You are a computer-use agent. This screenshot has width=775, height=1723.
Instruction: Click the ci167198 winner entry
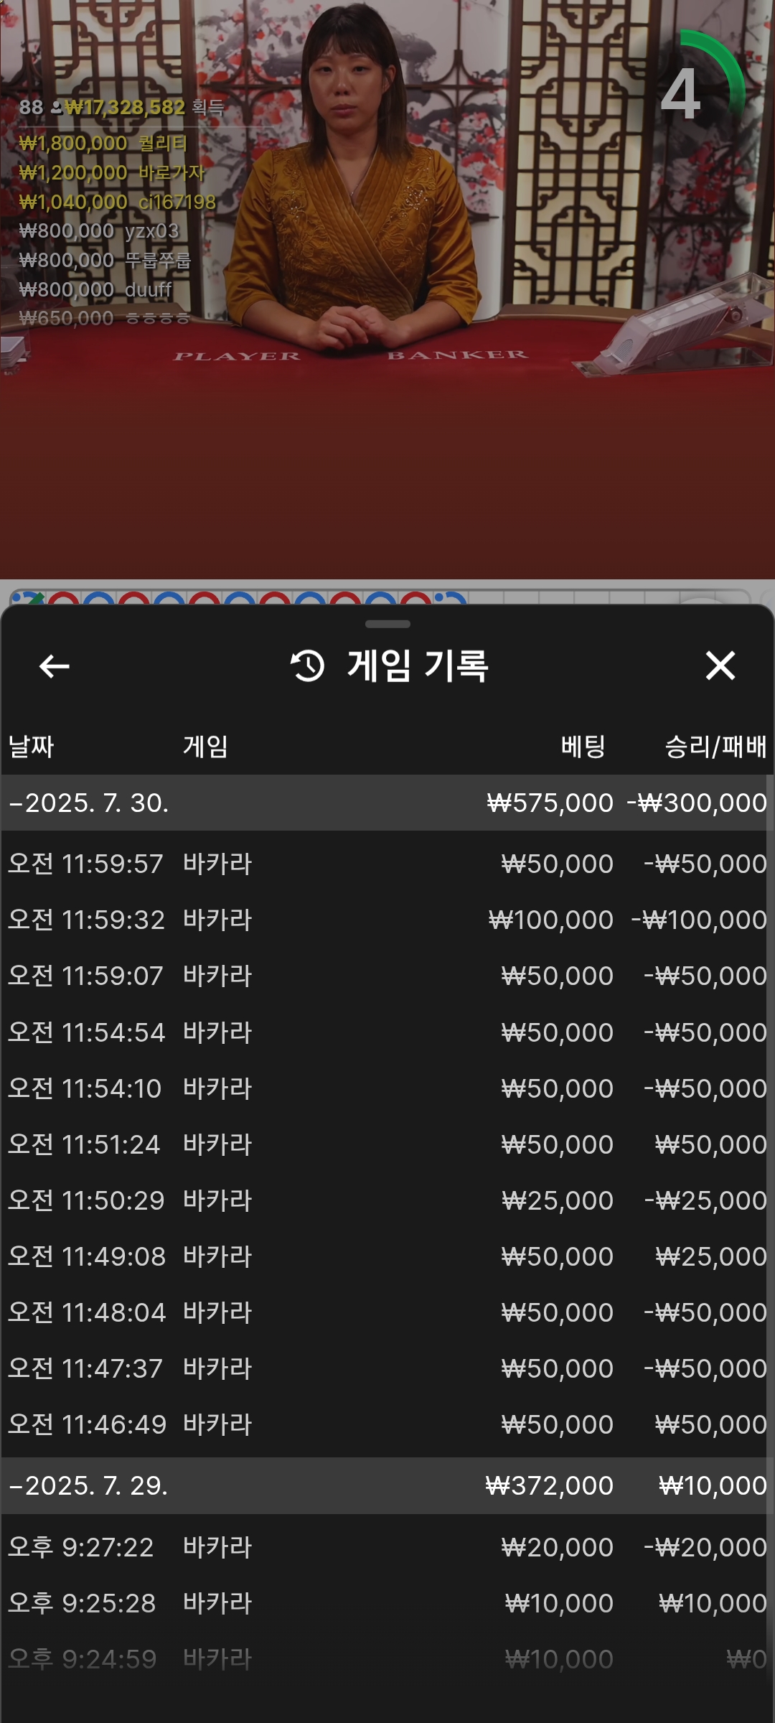pyautogui.click(x=118, y=202)
